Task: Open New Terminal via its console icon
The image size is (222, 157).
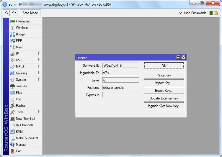Action: pyautogui.click(x=12, y=119)
